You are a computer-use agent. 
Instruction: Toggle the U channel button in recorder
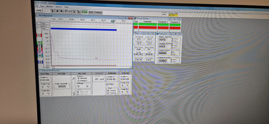point(39,42)
